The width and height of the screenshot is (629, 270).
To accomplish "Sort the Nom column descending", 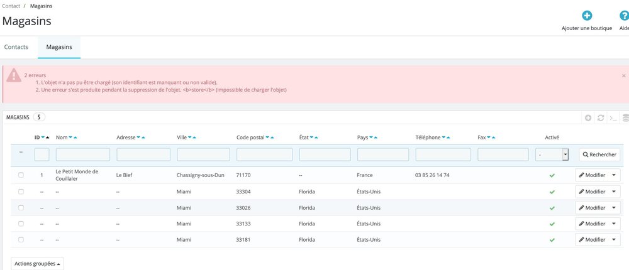I will (x=70, y=138).
